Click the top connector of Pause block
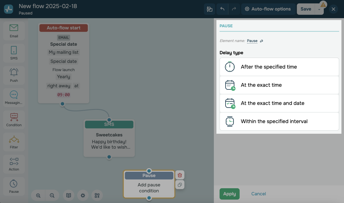Image resolution: width=344 pixels, height=203 pixels. [149, 171]
